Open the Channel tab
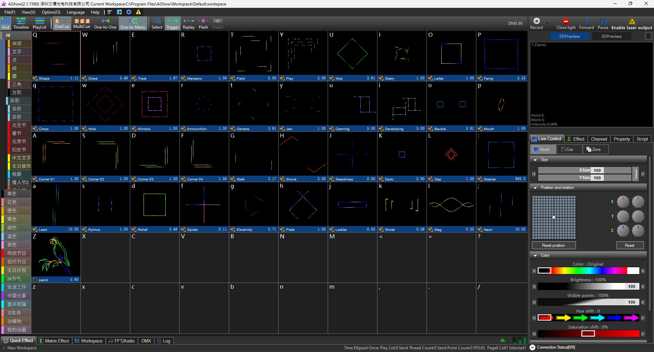654x352 pixels. pyautogui.click(x=599, y=139)
